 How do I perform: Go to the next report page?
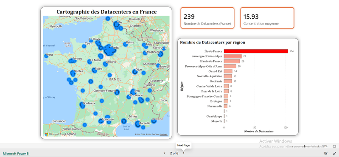tap(184, 153)
